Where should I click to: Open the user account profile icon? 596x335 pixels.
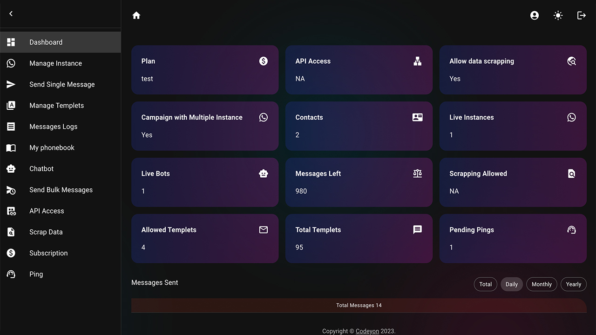coord(535,15)
